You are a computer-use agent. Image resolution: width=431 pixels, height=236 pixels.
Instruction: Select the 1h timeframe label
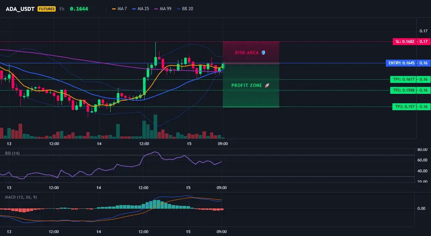click(62, 9)
